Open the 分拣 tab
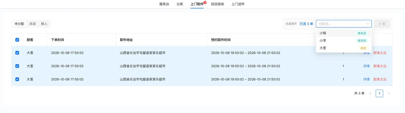This screenshot has width=405, height=113. (180, 4)
